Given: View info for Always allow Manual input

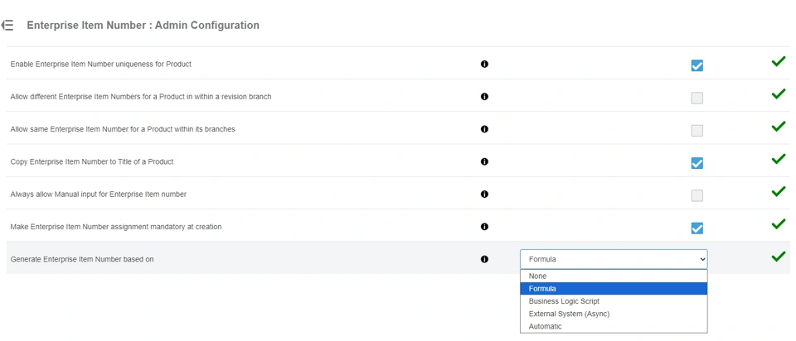Looking at the screenshot, I should (485, 195).
